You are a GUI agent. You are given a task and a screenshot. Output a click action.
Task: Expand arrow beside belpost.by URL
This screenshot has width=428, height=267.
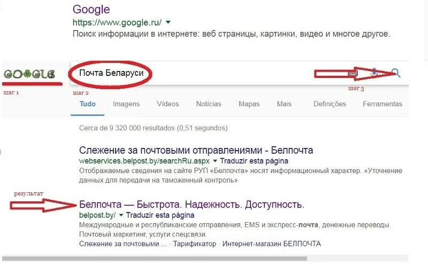coord(121,215)
